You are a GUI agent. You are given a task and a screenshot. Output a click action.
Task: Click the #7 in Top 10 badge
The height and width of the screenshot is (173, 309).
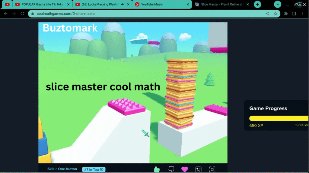pyautogui.click(x=94, y=169)
